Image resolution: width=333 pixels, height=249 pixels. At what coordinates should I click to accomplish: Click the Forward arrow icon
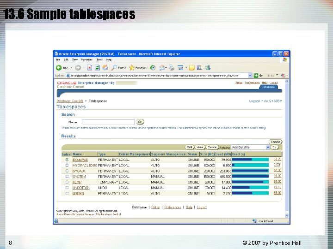78,67
